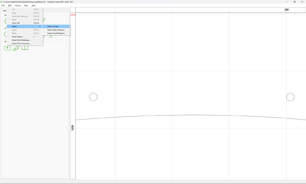The image size is (306, 184).
Task: Open the Help menu
Action: [x=33, y=5]
